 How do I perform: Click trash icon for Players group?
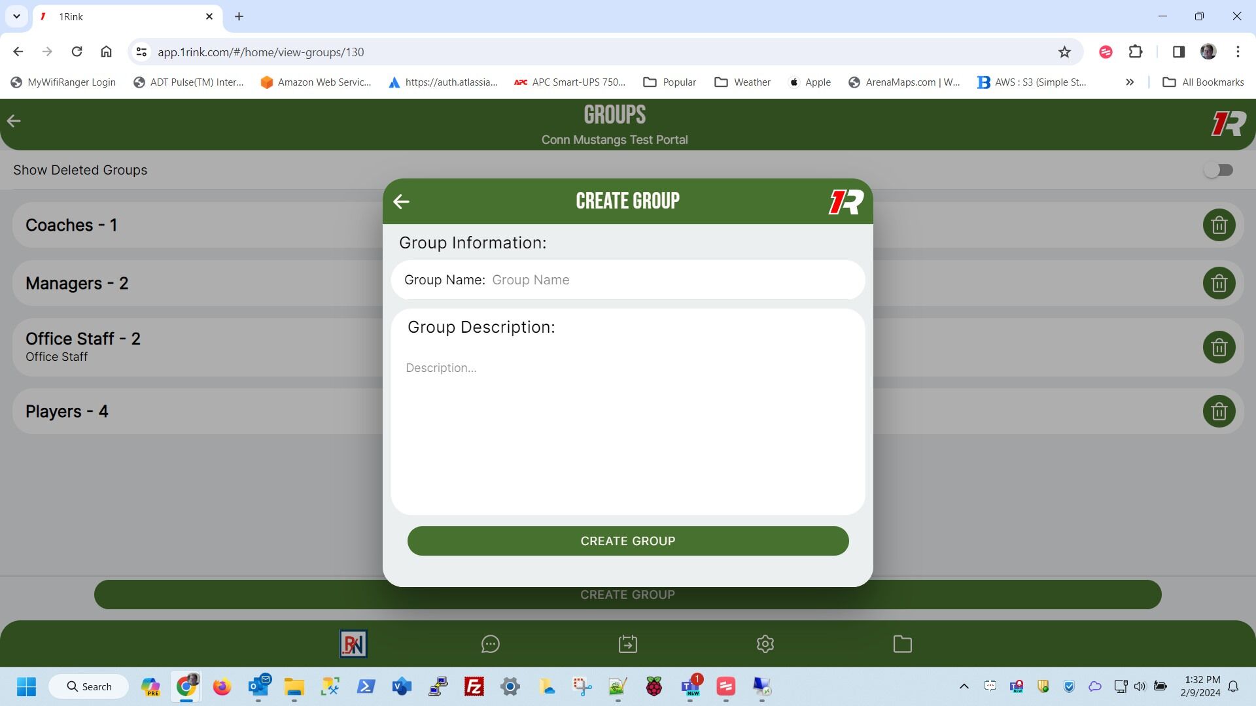(1218, 412)
